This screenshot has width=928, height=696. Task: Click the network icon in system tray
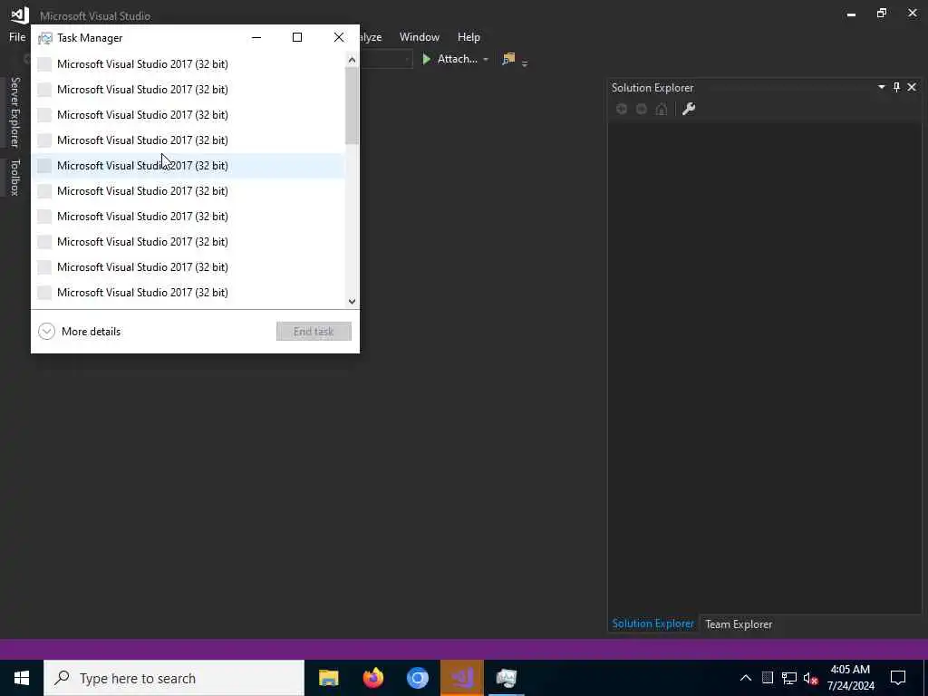(x=789, y=678)
